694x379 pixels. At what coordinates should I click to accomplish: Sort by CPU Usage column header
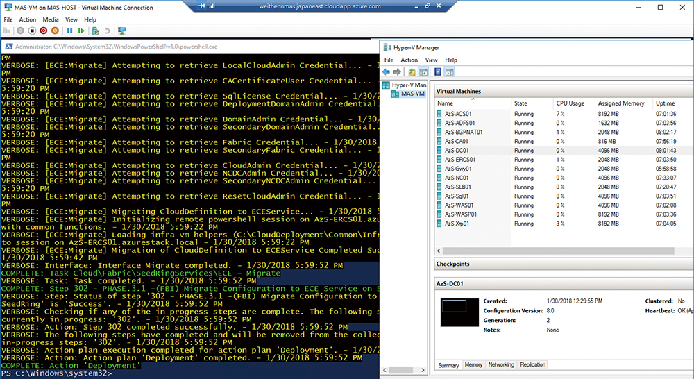[571, 103]
